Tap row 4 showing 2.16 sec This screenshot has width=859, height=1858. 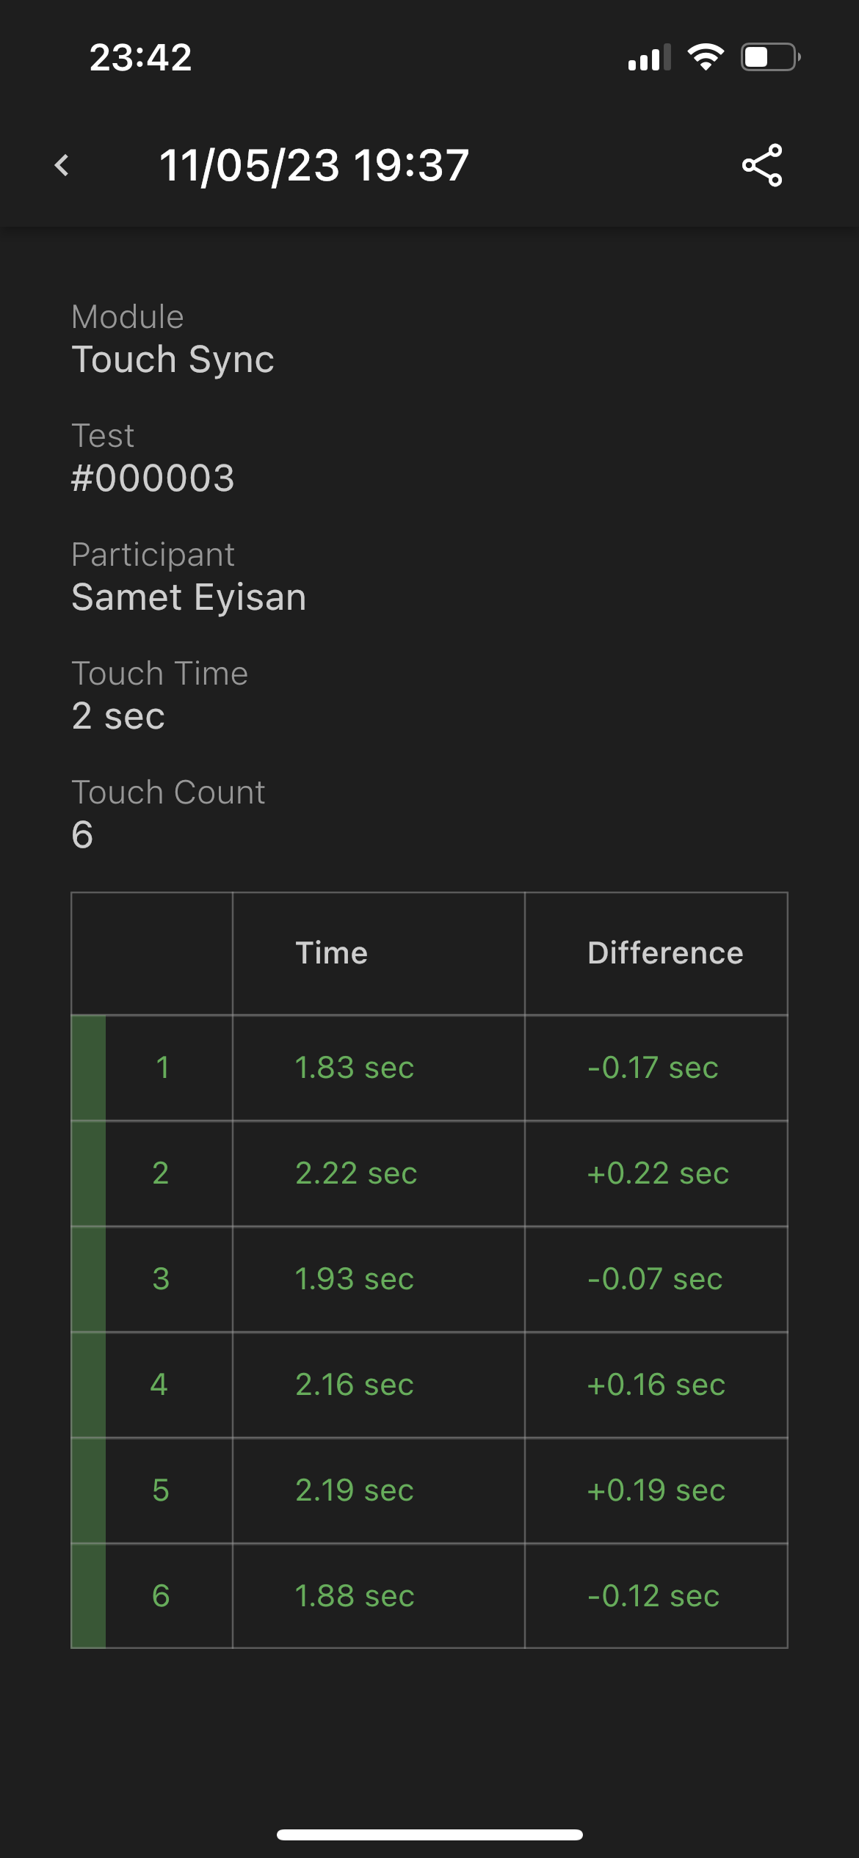point(354,1385)
